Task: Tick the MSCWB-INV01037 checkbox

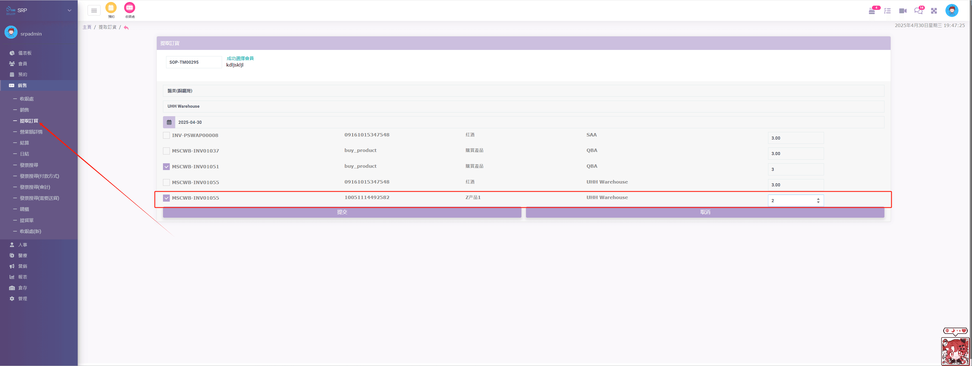Action: click(166, 151)
